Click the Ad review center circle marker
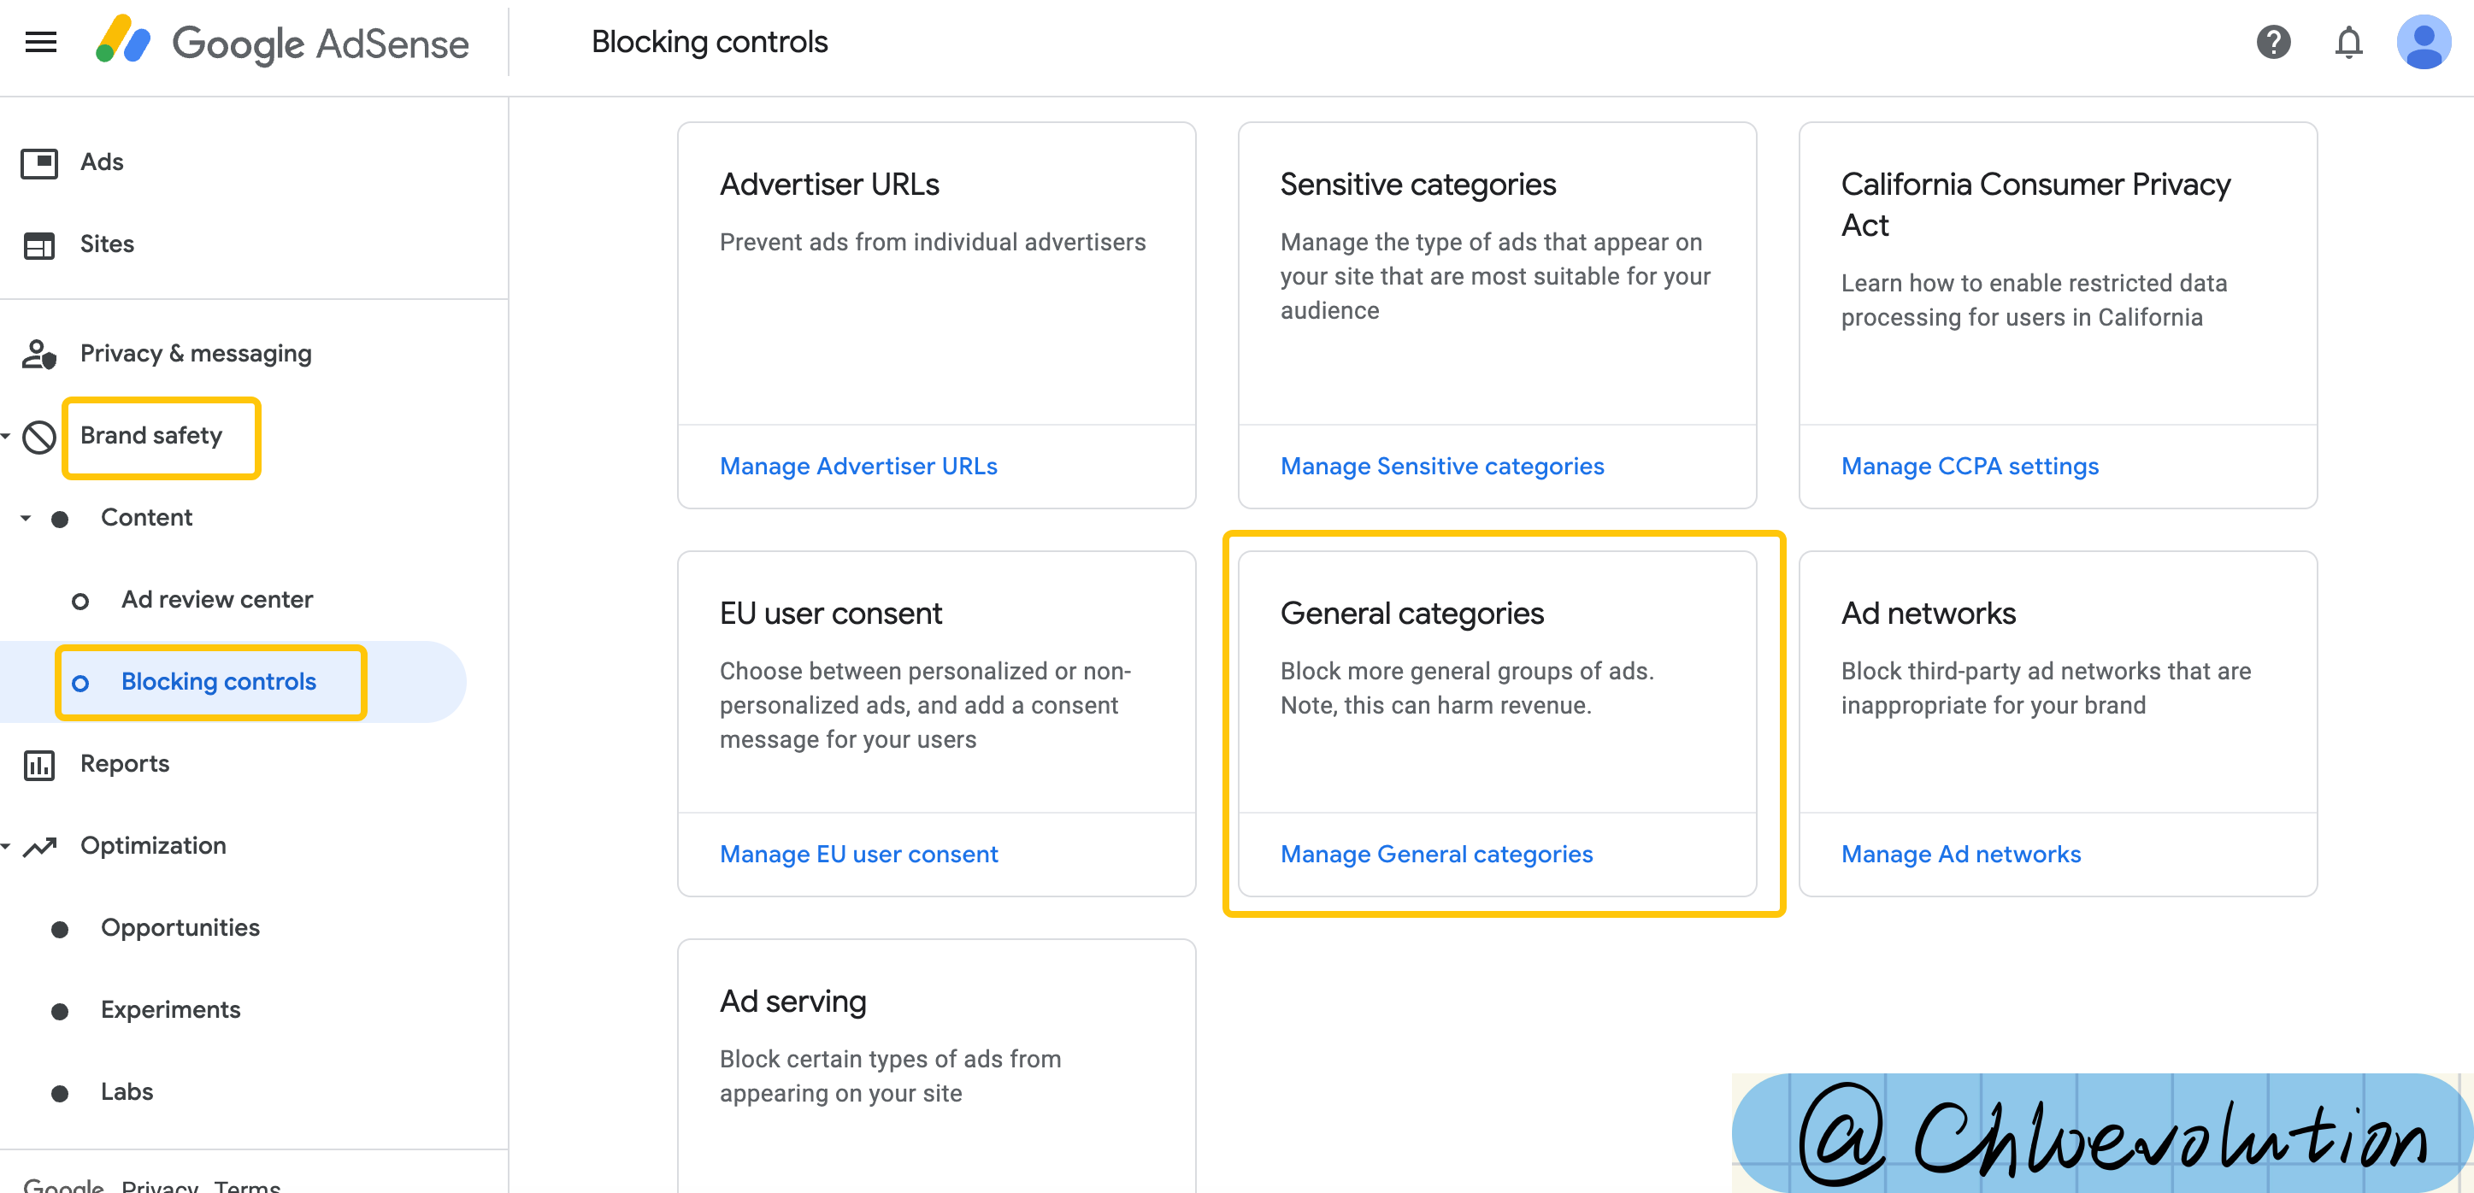The image size is (2474, 1193). click(x=80, y=601)
